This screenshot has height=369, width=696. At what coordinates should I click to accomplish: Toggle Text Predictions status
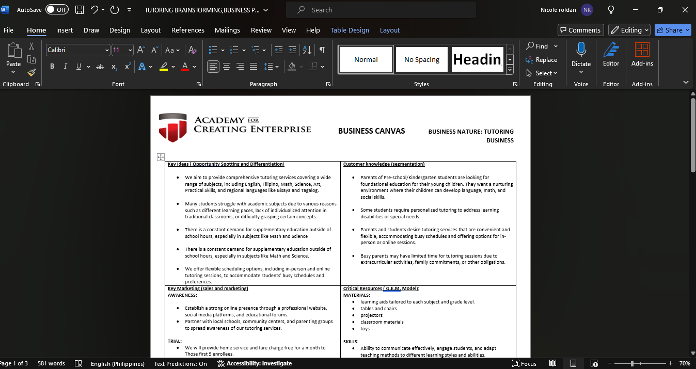click(x=180, y=363)
